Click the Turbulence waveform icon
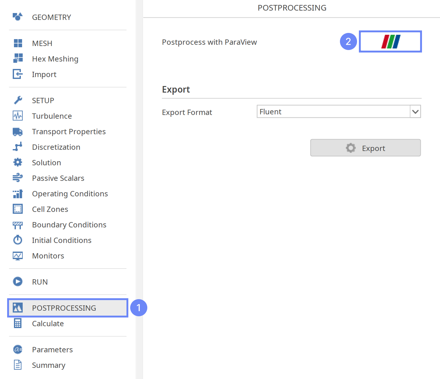 tap(18, 116)
